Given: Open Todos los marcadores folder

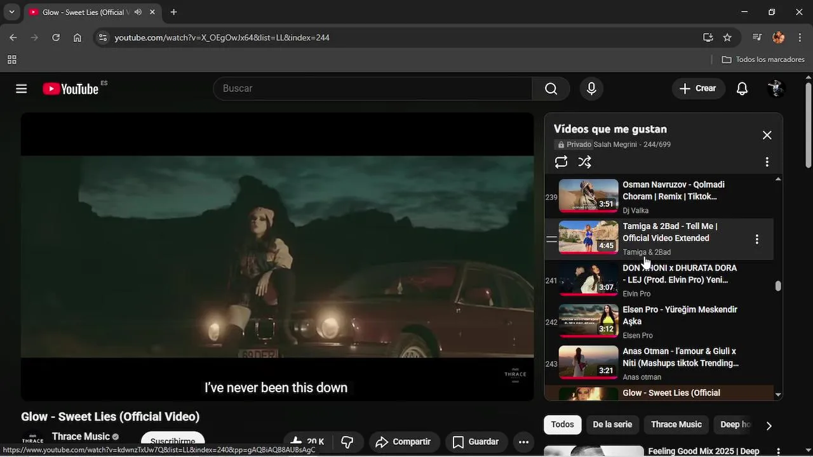Looking at the screenshot, I should (x=763, y=60).
